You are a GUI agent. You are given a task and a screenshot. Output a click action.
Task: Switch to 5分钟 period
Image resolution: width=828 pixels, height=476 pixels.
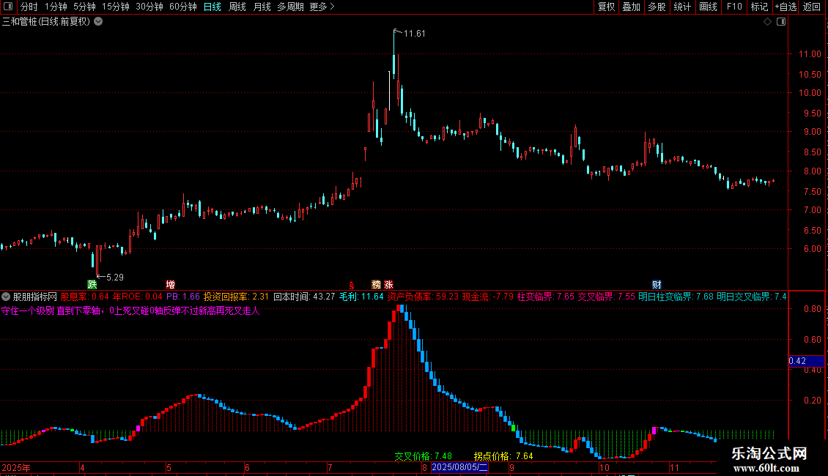(84, 7)
